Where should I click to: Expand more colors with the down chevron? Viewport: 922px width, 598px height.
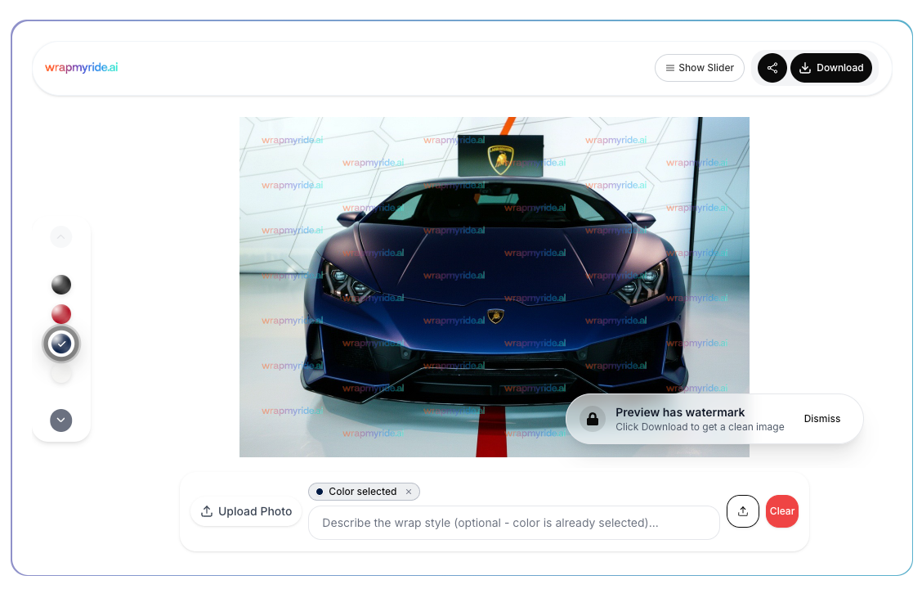[x=60, y=420]
